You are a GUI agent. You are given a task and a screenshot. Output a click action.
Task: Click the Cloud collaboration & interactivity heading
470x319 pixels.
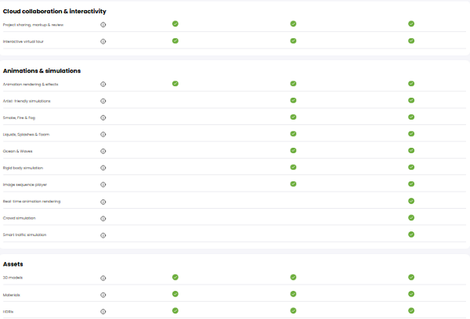[54, 11]
